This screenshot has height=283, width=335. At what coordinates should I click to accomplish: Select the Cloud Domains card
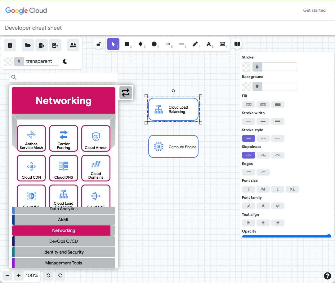click(x=96, y=168)
